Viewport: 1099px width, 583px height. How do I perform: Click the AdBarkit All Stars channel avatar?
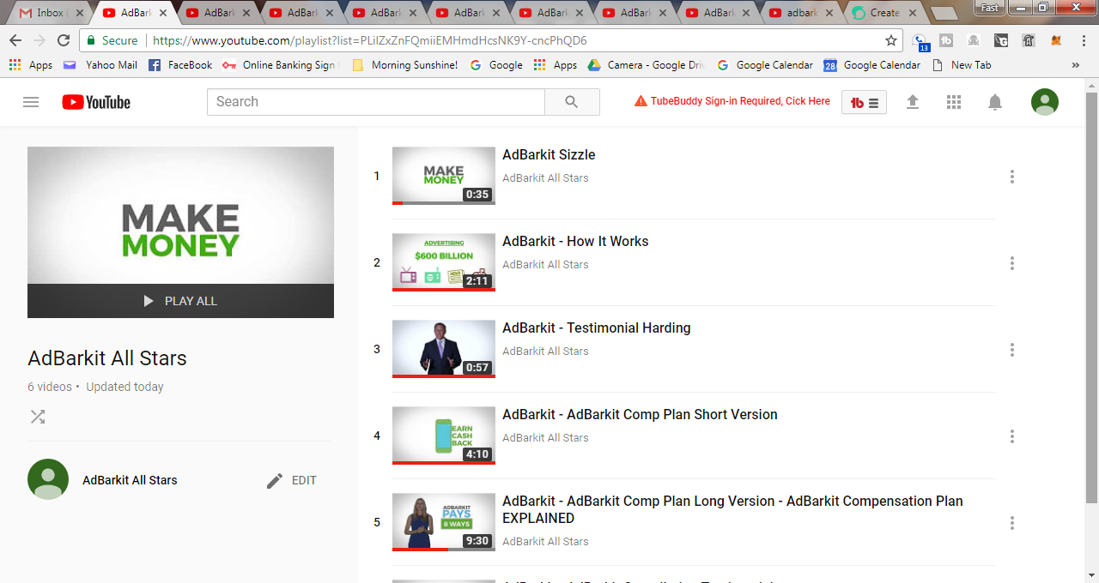point(48,479)
